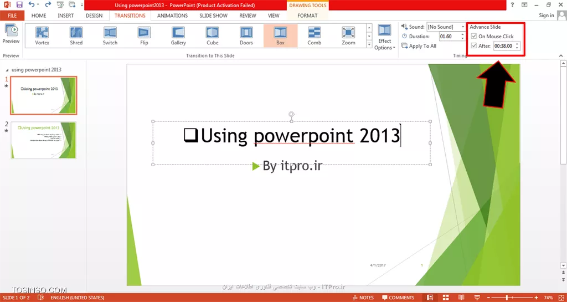Switch to the DESIGN tab
The width and height of the screenshot is (567, 302).
click(x=94, y=16)
